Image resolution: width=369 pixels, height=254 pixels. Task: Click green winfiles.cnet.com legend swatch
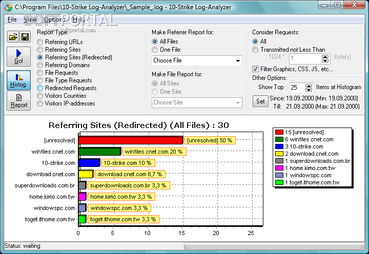(279, 139)
